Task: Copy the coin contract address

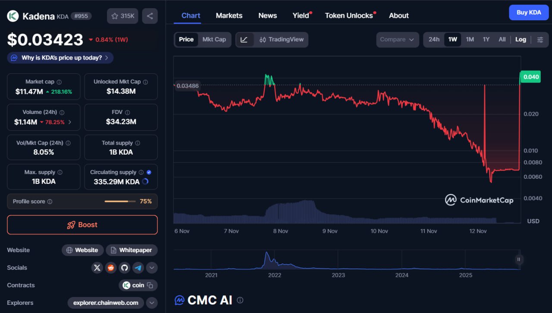Action: point(150,285)
